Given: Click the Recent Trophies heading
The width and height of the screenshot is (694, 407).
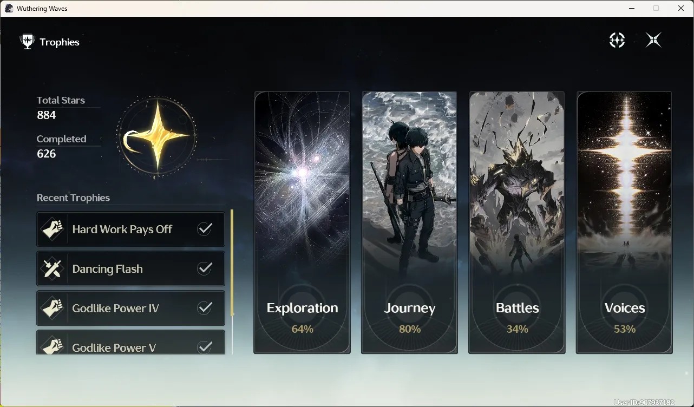Looking at the screenshot, I should click(73, 198).
